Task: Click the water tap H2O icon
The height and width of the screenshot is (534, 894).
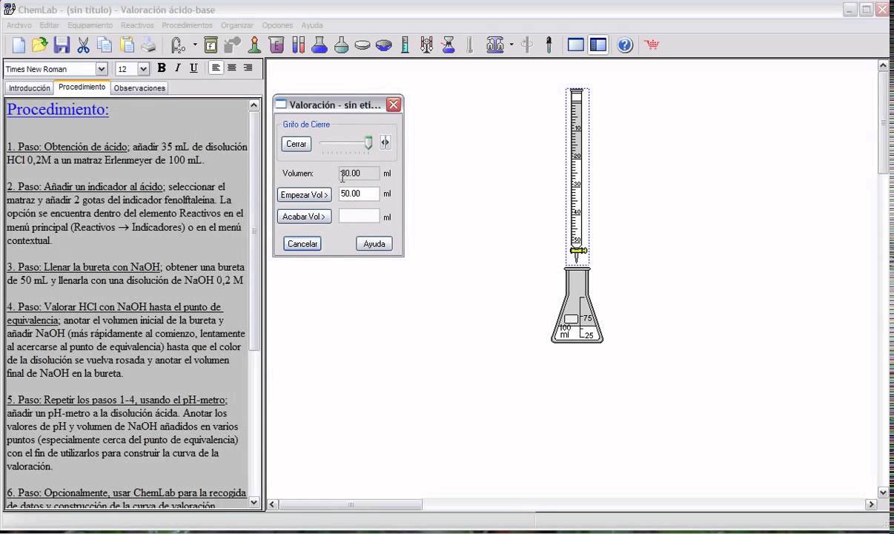Action: 178,45
